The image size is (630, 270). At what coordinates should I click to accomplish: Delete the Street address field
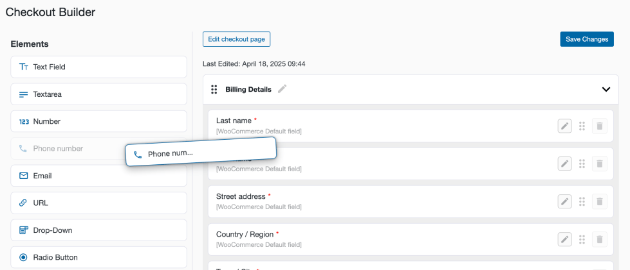pos(599,201)
